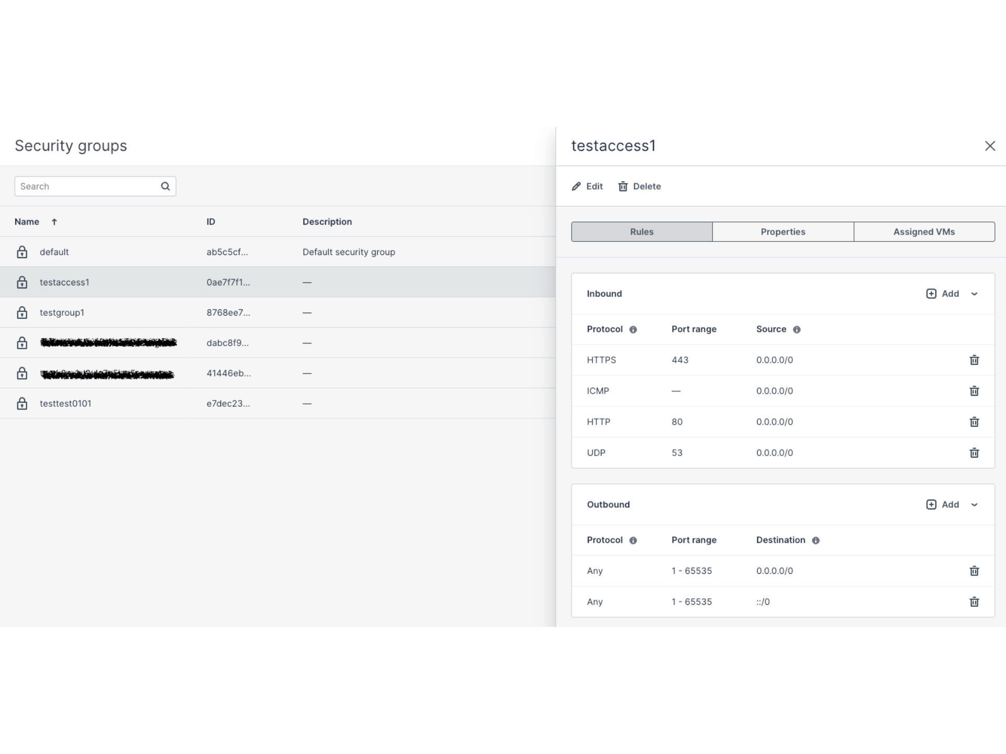Focus the Search input field

(86, 186)
